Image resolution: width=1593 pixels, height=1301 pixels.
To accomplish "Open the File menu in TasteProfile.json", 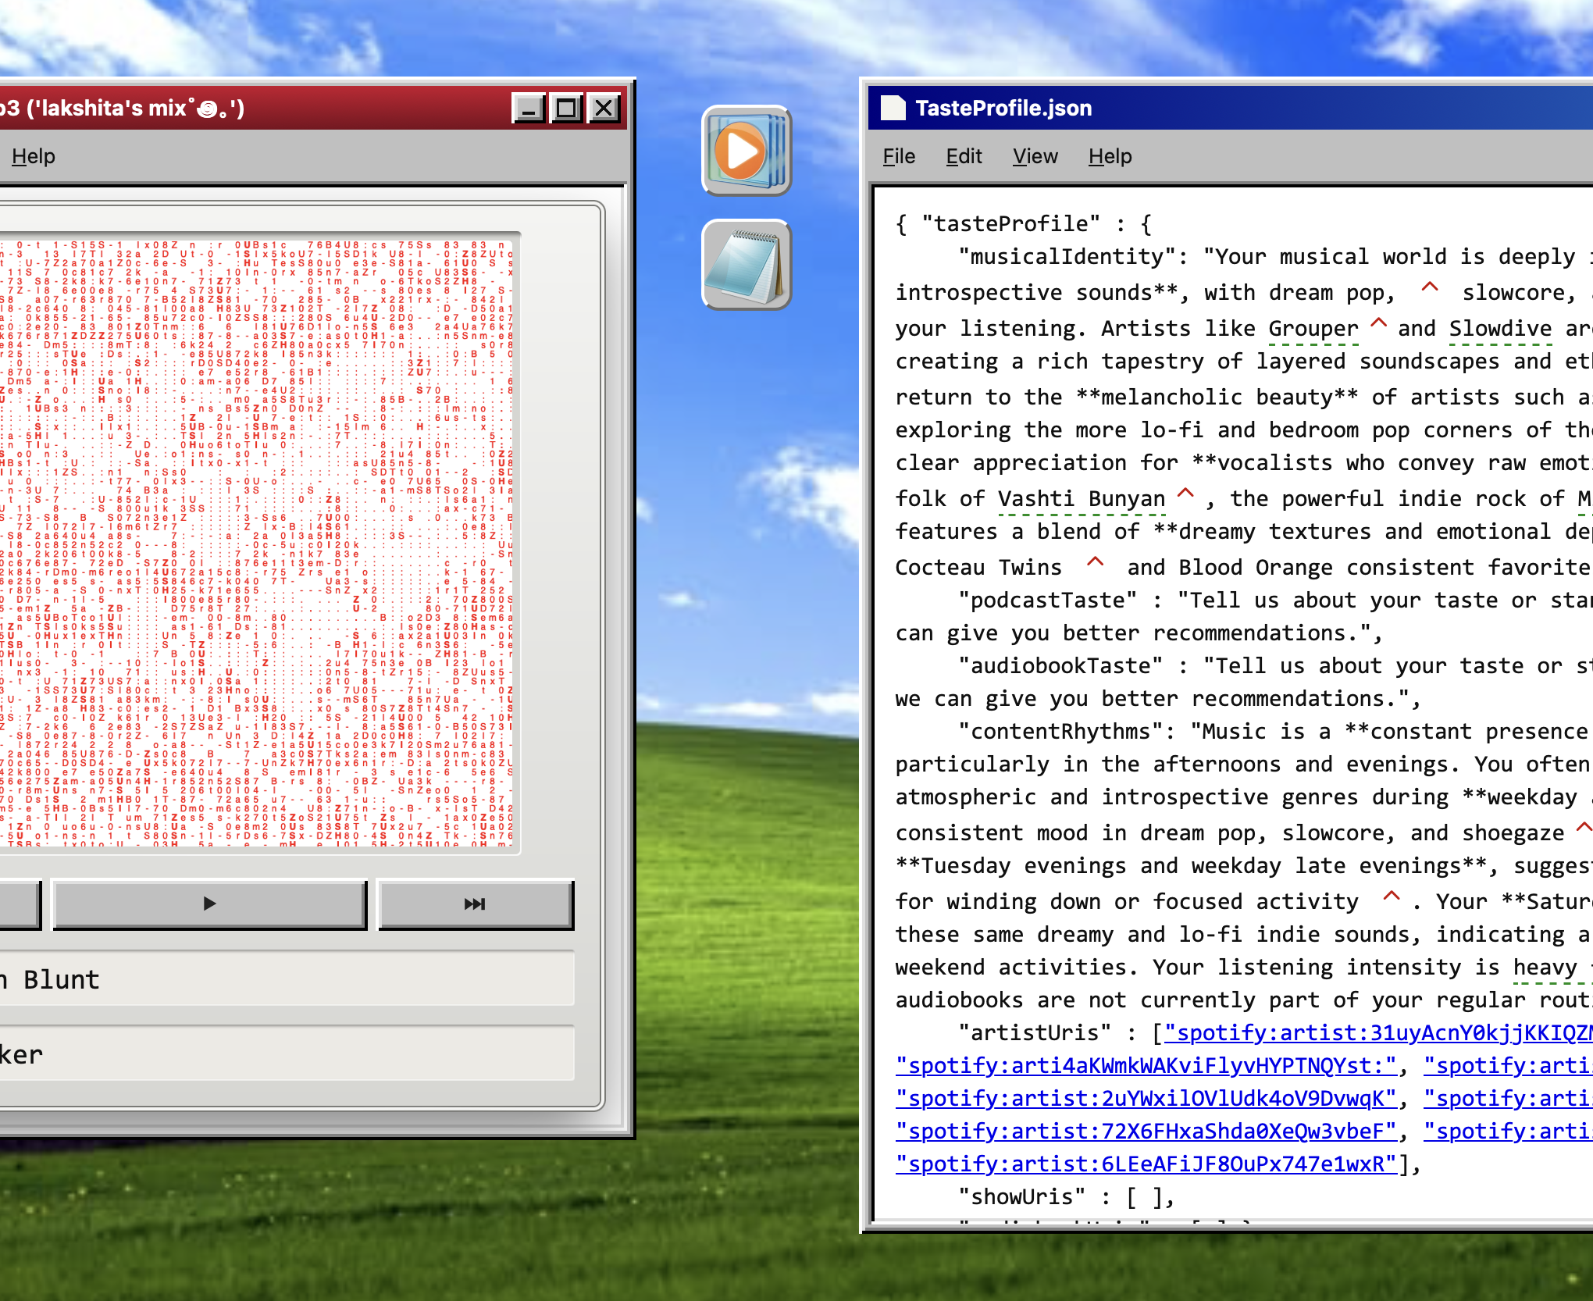I will coord(899,156).
